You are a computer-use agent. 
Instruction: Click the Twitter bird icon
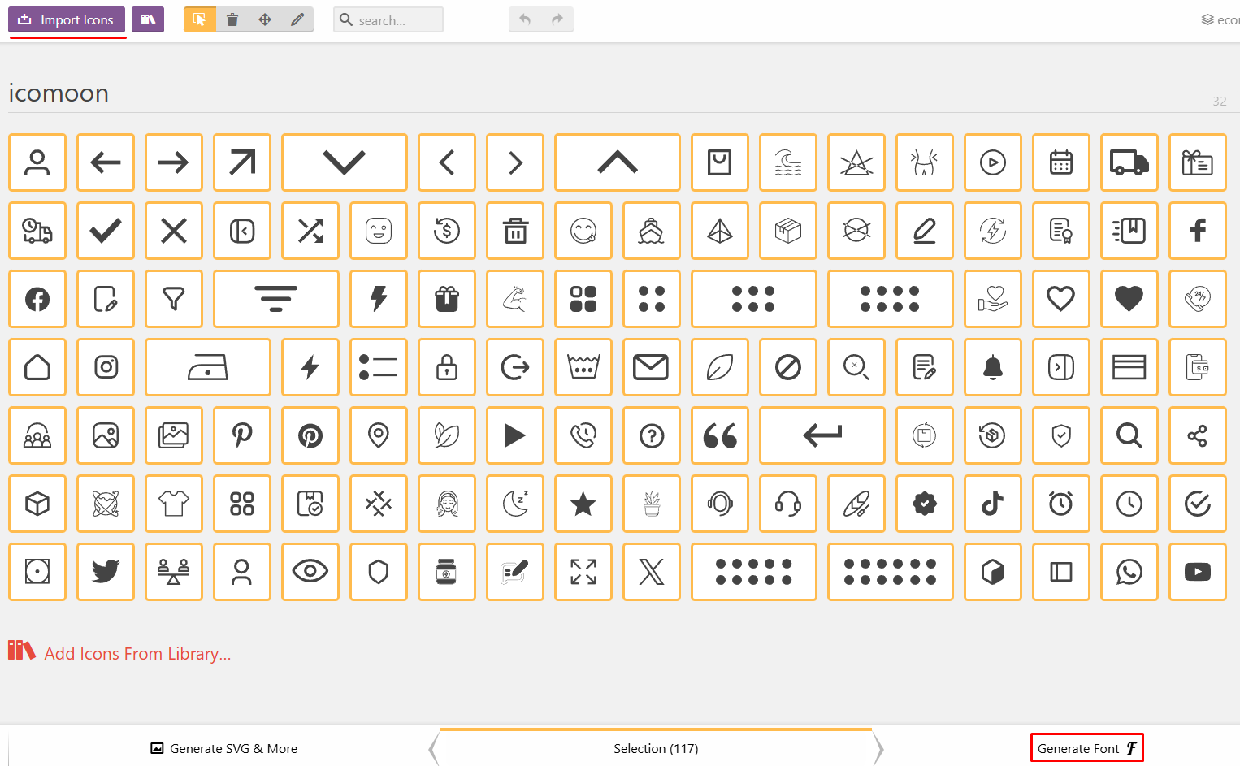(x=106, y=572)
